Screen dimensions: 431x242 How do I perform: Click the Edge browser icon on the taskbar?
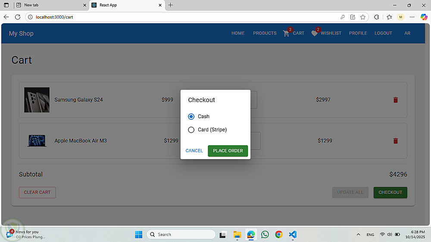(x=251, y=235)
